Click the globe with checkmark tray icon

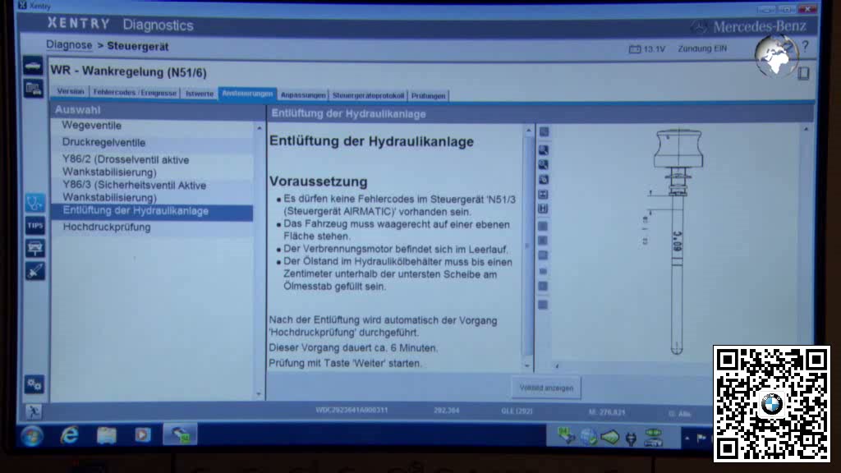tap(588, 437)
